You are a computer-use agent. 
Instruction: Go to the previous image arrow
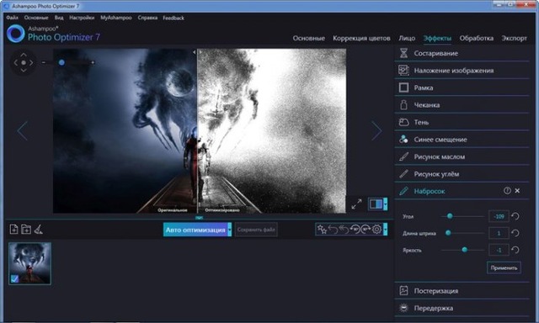click(x=23, y=130)
